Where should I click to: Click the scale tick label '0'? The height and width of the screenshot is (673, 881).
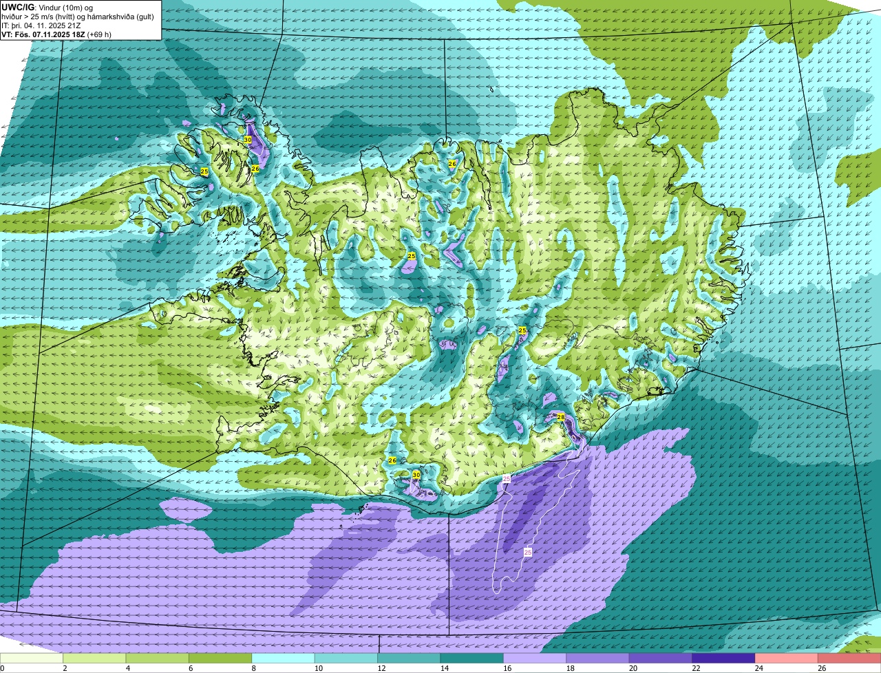pyautogui.click(x=2, y=668)
